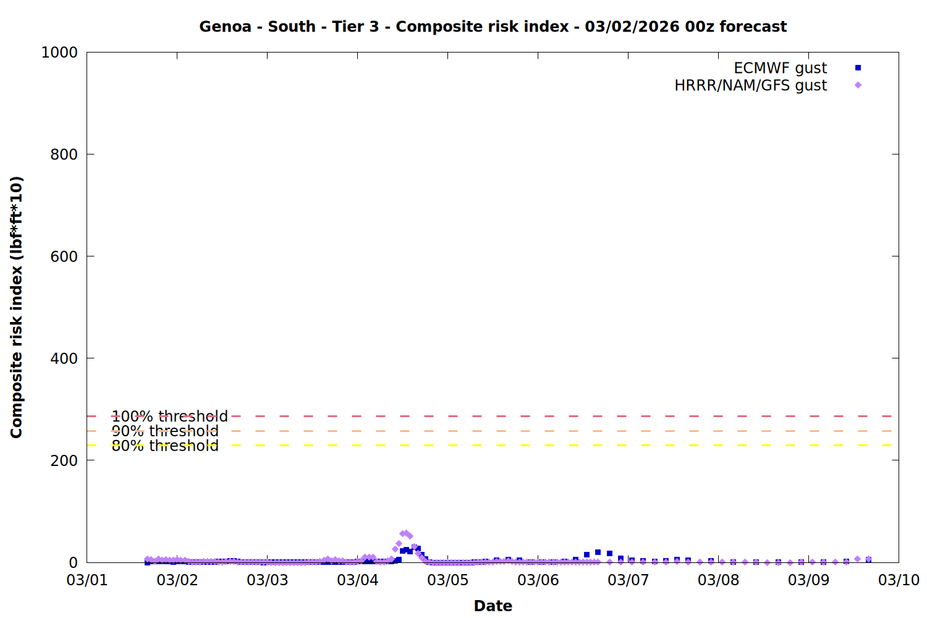Viewport: 927px width, 618px height.
Task: Click the Composite risk index y-axis label
Action: 17,307
